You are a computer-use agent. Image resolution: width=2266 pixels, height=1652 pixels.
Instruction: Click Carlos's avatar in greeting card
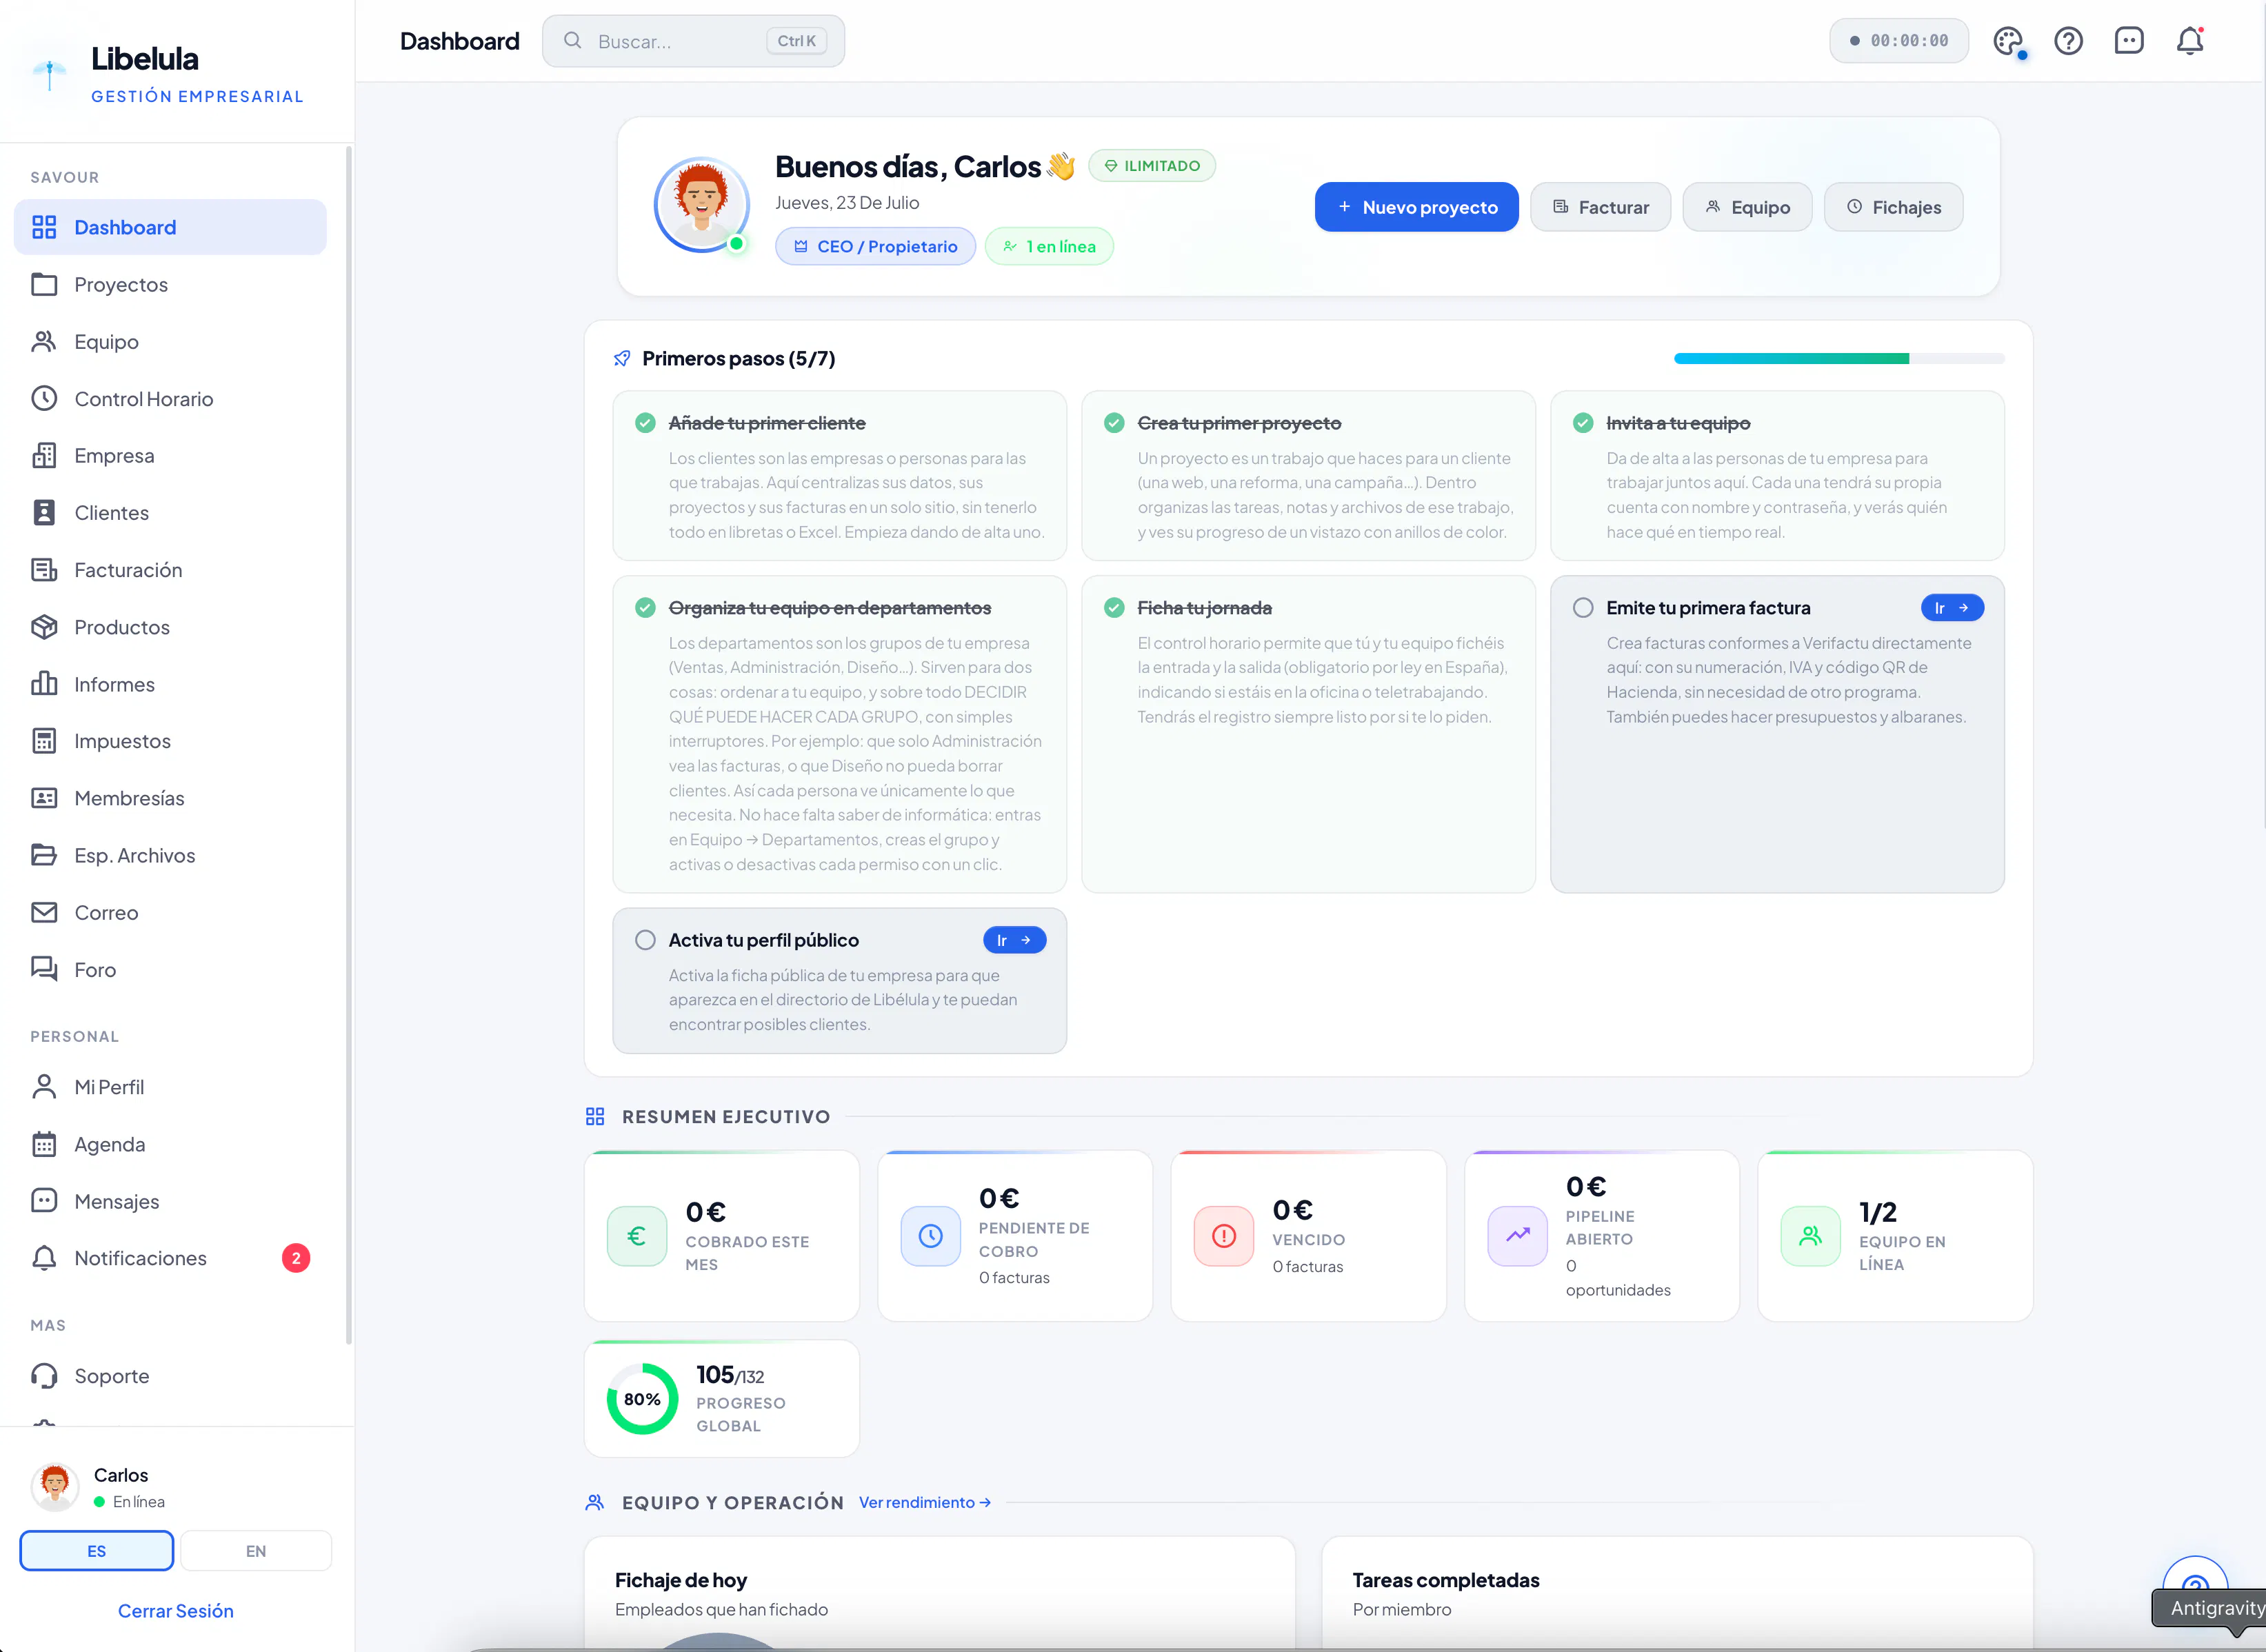point(702,204)
